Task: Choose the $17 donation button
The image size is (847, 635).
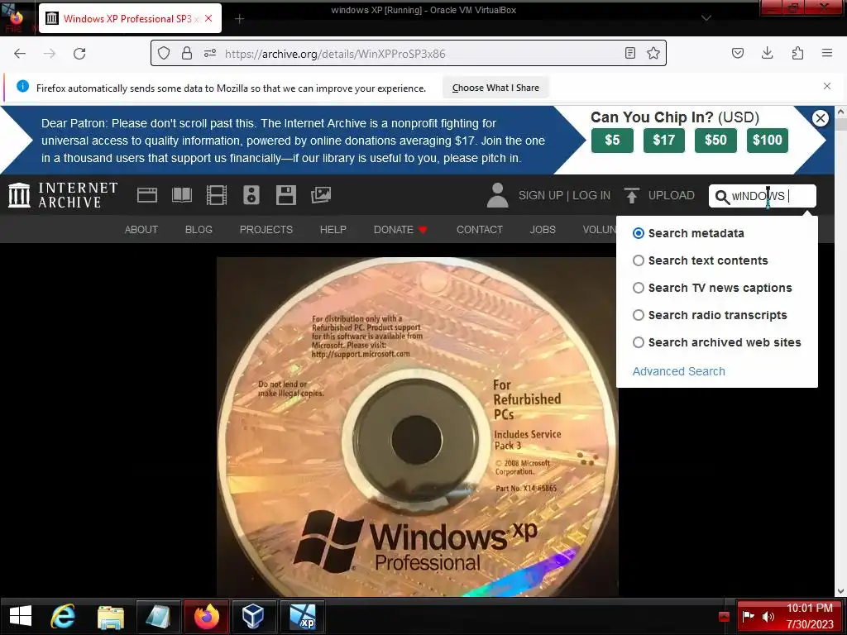Action: click(664, 141)
